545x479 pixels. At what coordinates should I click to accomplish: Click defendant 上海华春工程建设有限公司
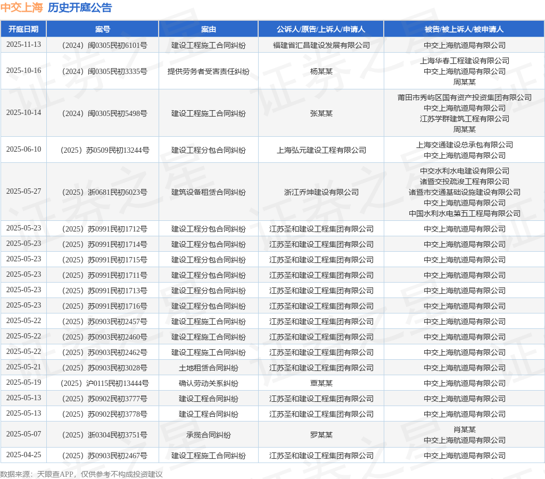pos(464,61)
